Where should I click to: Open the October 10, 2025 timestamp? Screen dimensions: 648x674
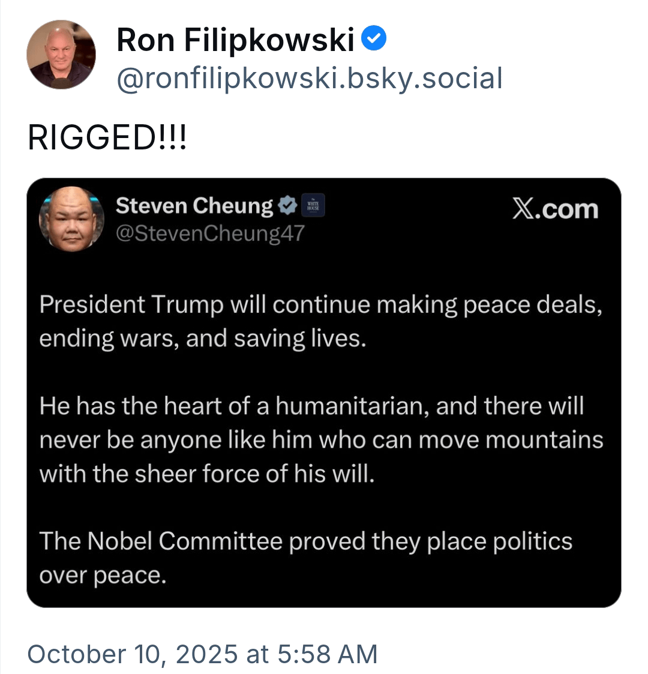coord(202,654)
